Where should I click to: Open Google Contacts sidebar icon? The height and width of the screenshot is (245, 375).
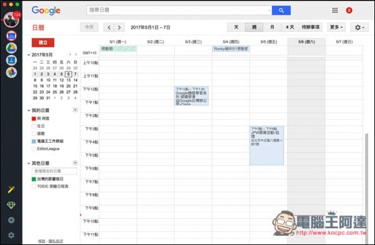[x=11, y=60]
